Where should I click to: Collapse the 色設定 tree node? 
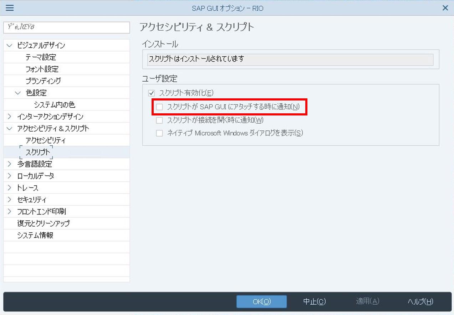tap(18, 93)
